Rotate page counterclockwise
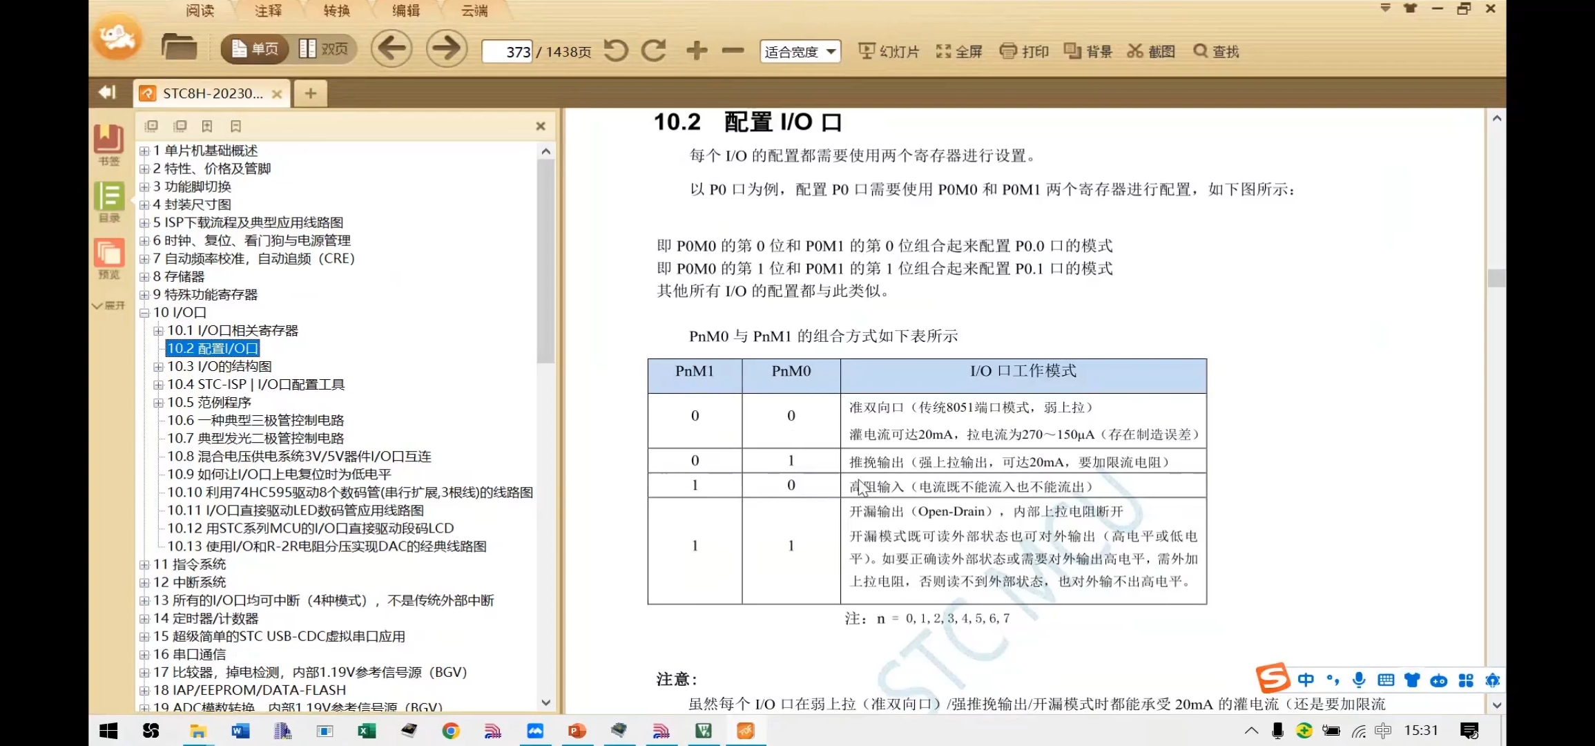 click(x=616, y=50)
